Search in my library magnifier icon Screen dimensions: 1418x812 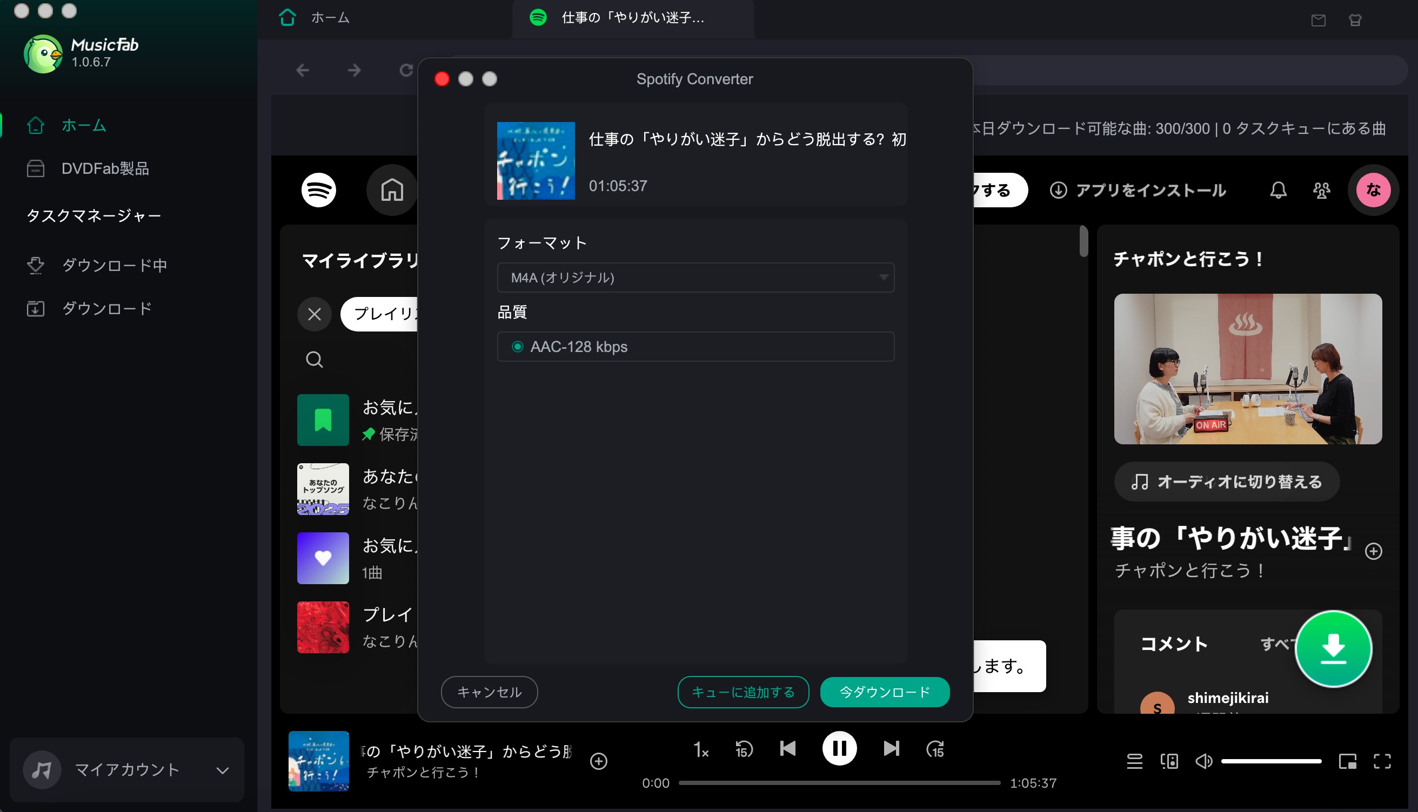314,359
